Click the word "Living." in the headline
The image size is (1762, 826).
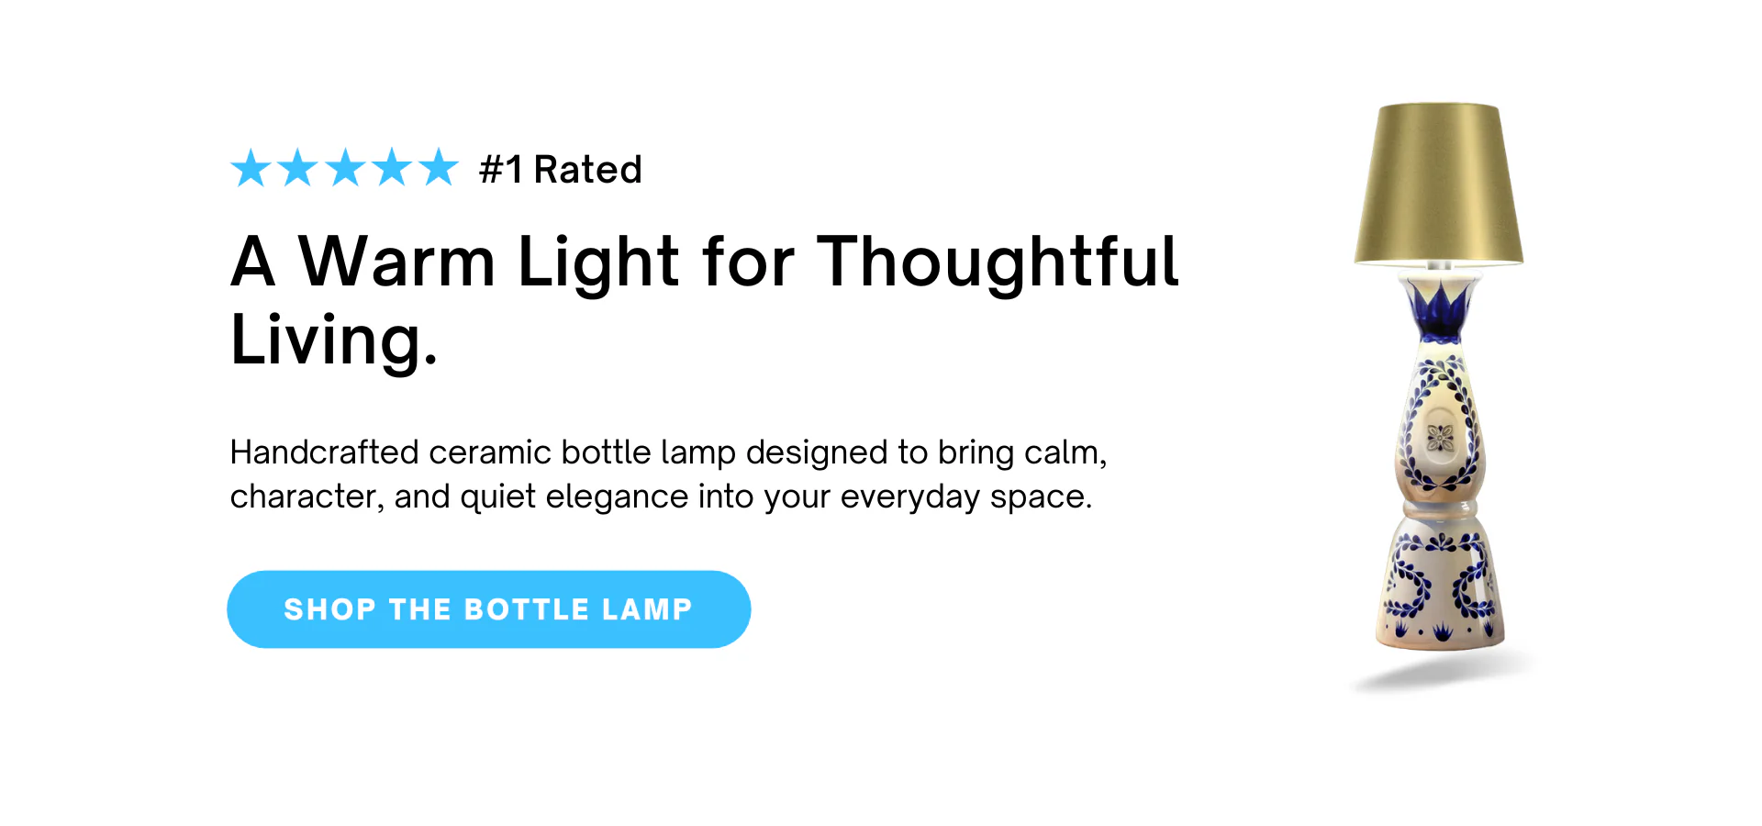[334, 340]
